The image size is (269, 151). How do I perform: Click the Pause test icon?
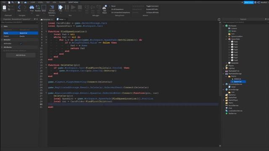(67, 8)
